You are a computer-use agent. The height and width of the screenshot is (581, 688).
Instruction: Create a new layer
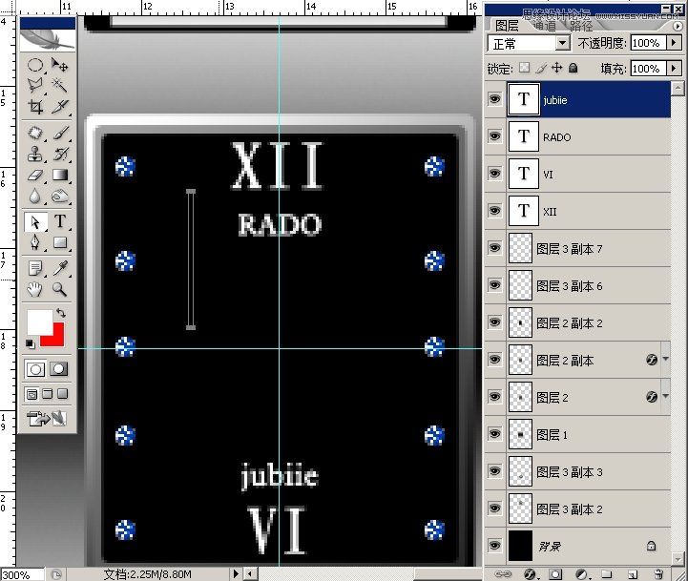tap(633, 573)
